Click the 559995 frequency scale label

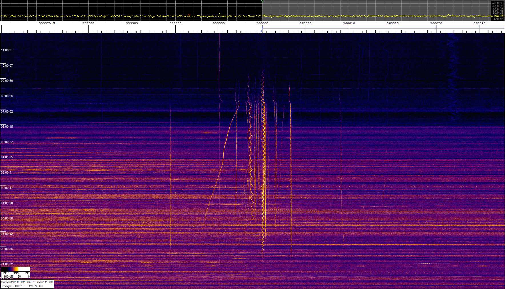click(x=219, y=23)
